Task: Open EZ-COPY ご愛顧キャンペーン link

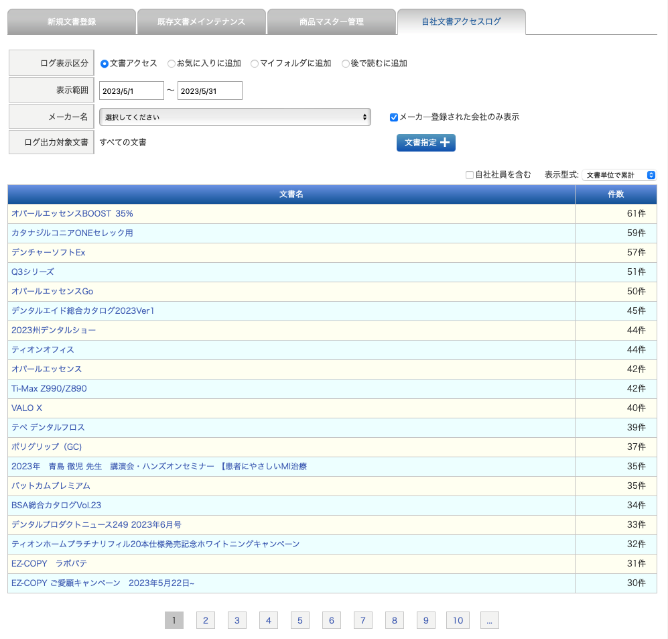Action: click(x=103, y=583)
